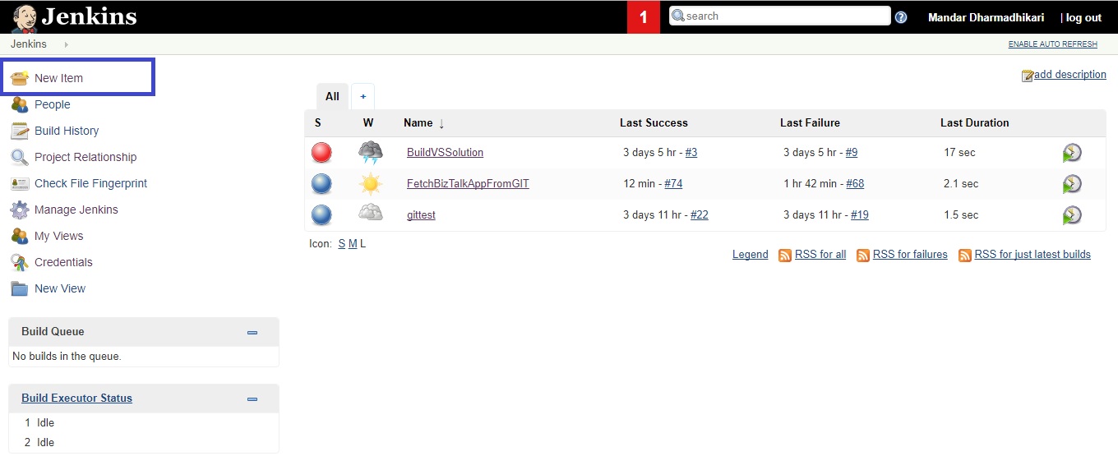Click the New View folder icon
The height and width of the screenshot is (470, 1118).
[20, 288]
